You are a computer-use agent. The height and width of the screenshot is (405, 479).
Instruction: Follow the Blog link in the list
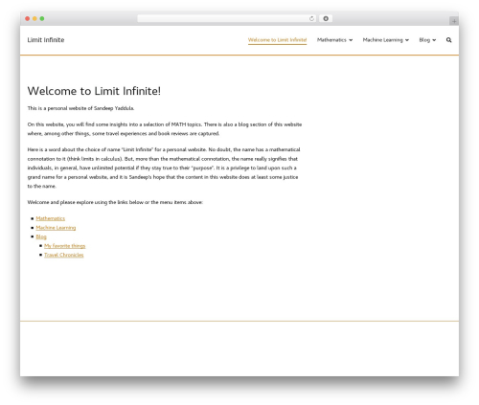[41, 236]
